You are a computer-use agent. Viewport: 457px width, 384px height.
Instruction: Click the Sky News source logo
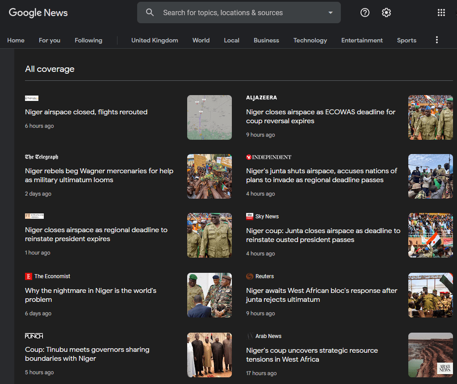pyautogui.click(x=250, y=217)
